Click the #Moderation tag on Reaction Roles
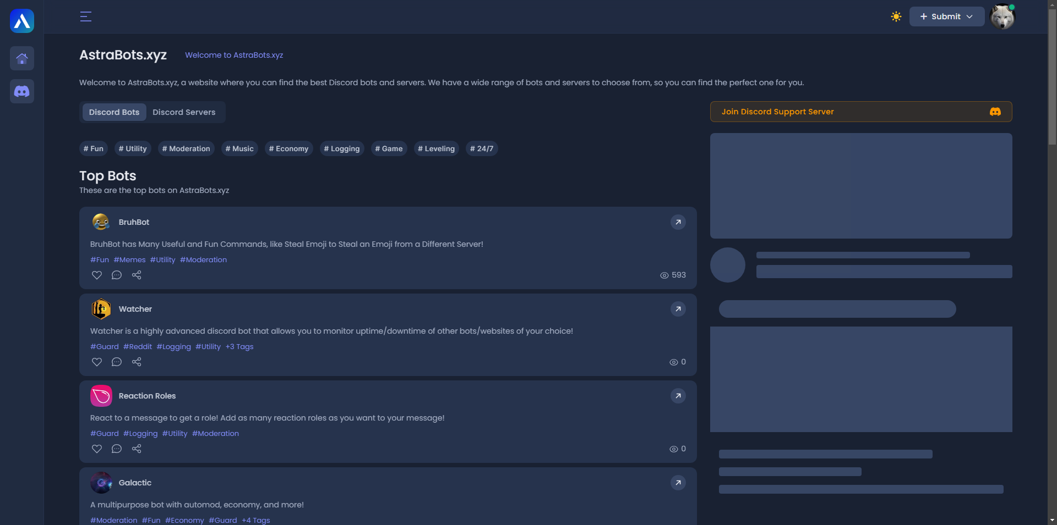The width and height of the screenshot is (1057, 525). point(215,433)
